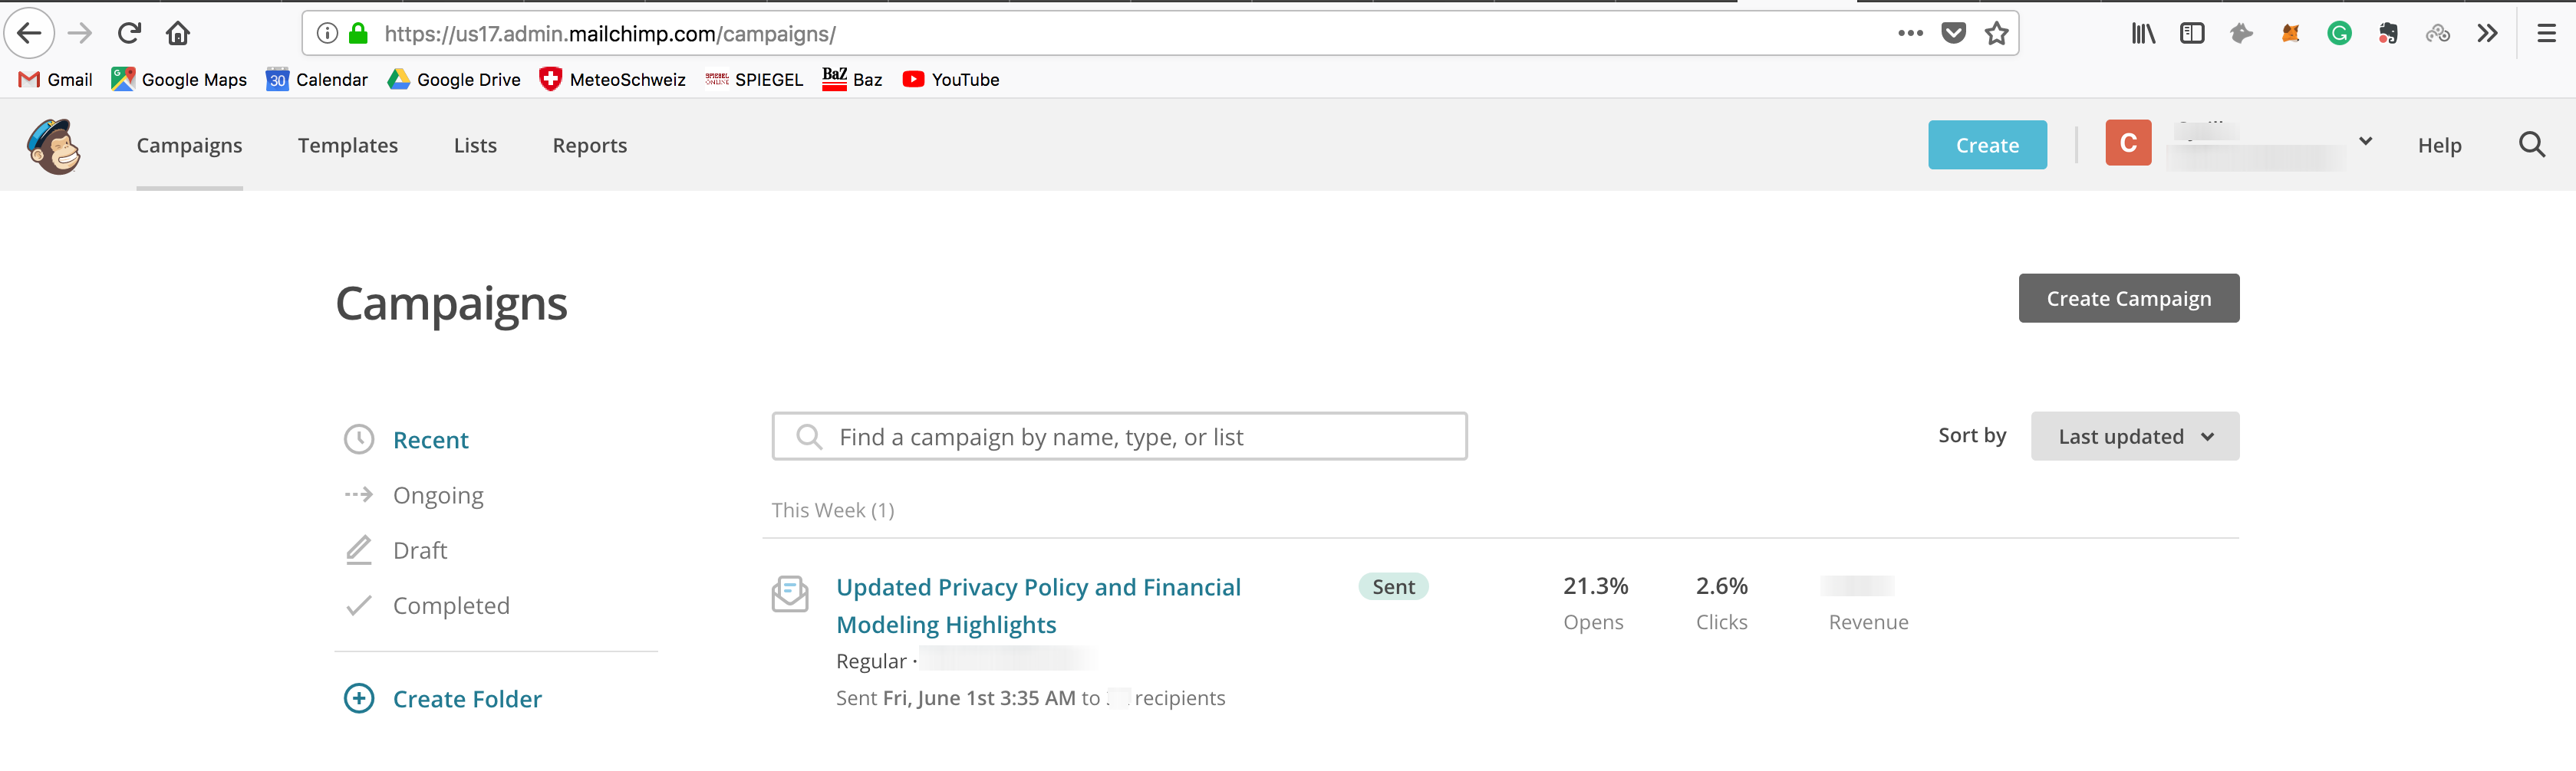
Task: Open Firefox hamburger menu
Action: click(2546, 34)
